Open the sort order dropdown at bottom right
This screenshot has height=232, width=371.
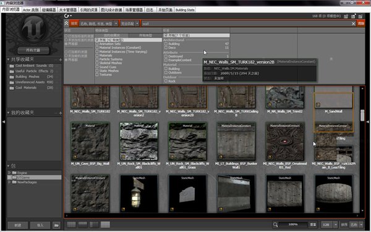(x=361, y=225)
